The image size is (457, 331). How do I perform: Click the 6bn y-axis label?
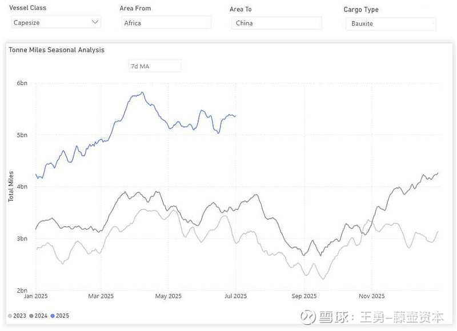pos(22,83)
